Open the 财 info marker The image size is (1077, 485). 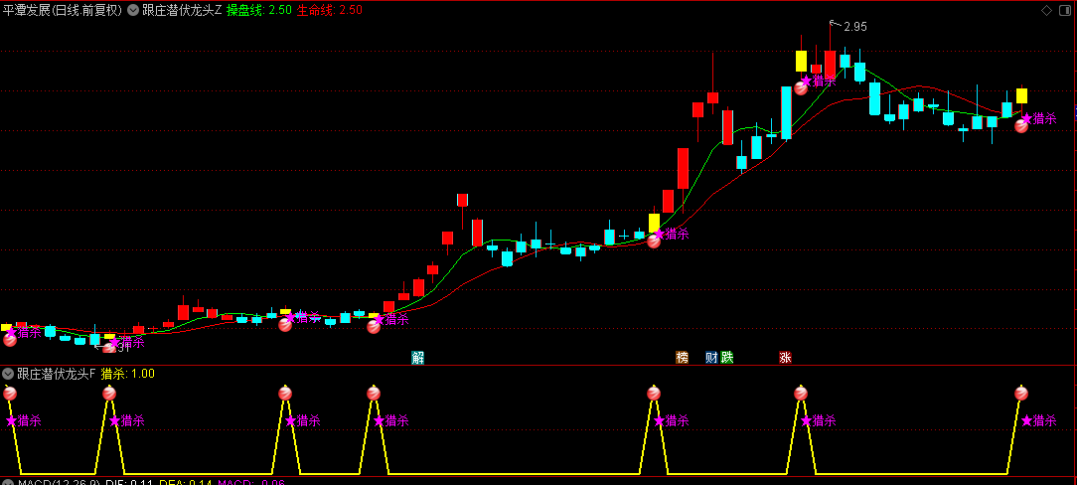click(711, 357)
